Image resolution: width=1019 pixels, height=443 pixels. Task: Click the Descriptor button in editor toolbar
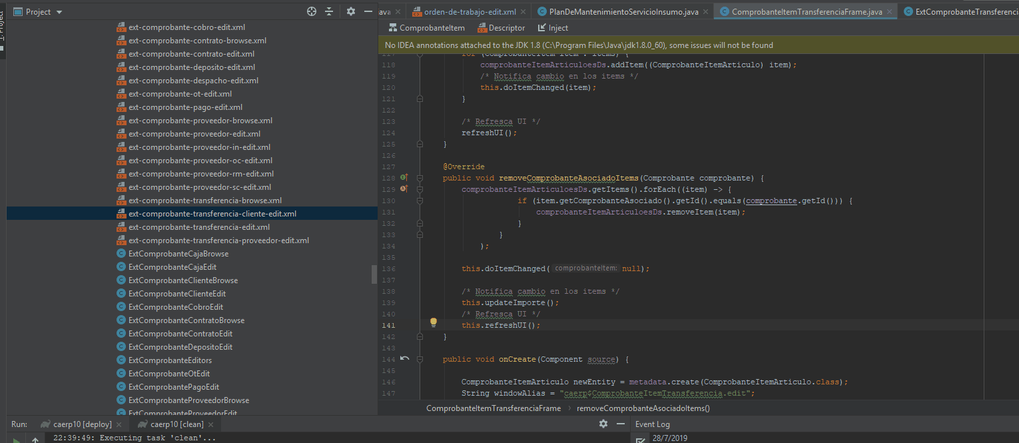(x=501, y=28)
